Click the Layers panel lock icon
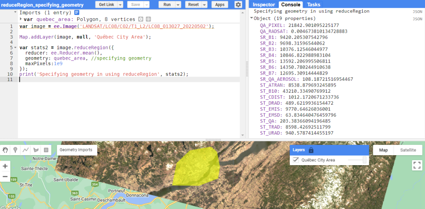This screenshot has height=209, width=425. 311,150
